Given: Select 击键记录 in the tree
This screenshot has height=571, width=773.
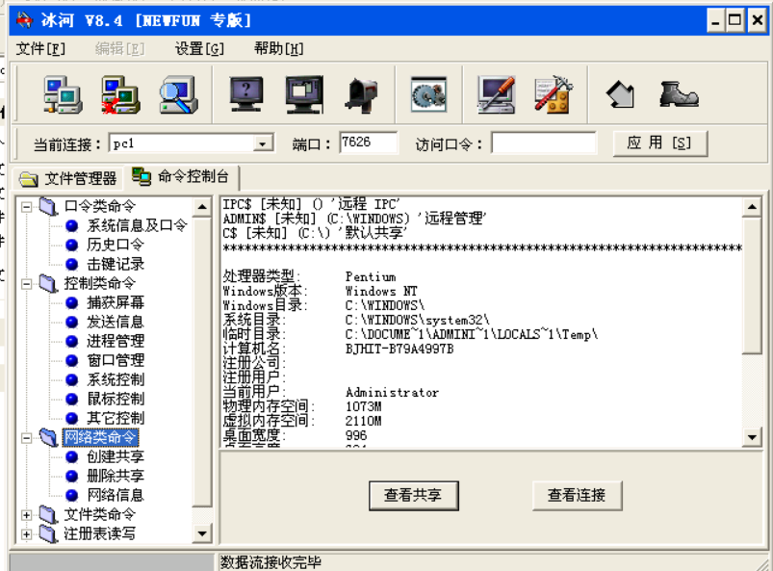Looking at the screenshot, I should click(116, 264).
